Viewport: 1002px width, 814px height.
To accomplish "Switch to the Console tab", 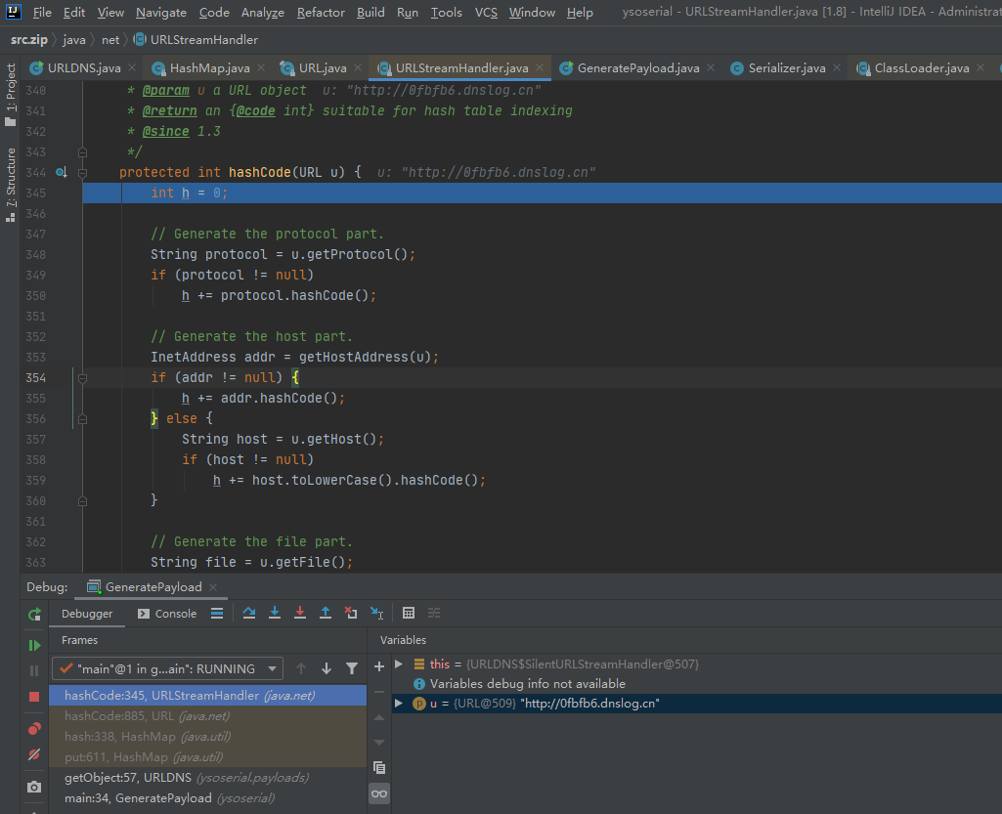I will click(x=167, y=614).
